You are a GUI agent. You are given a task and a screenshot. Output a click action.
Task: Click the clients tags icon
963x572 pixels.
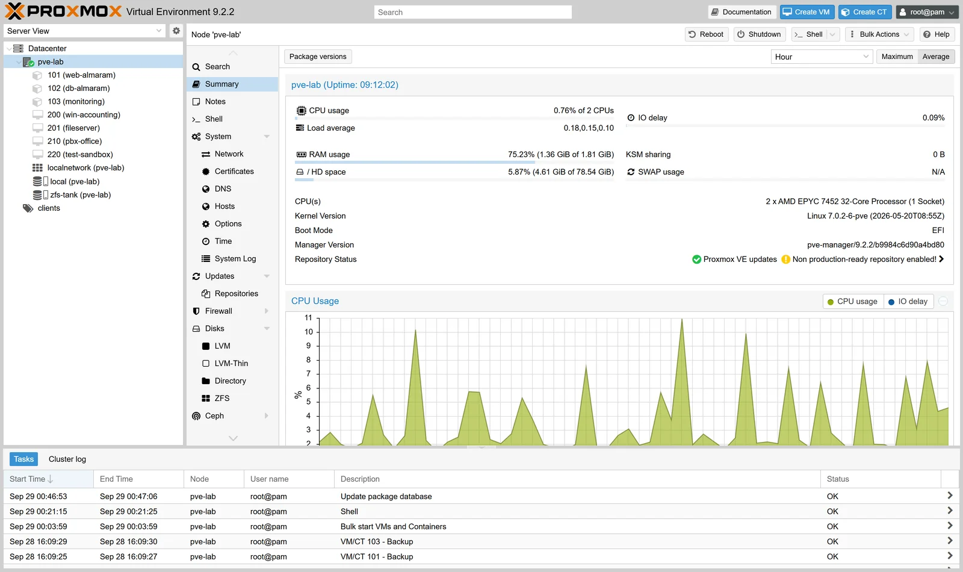pos(28,208)
